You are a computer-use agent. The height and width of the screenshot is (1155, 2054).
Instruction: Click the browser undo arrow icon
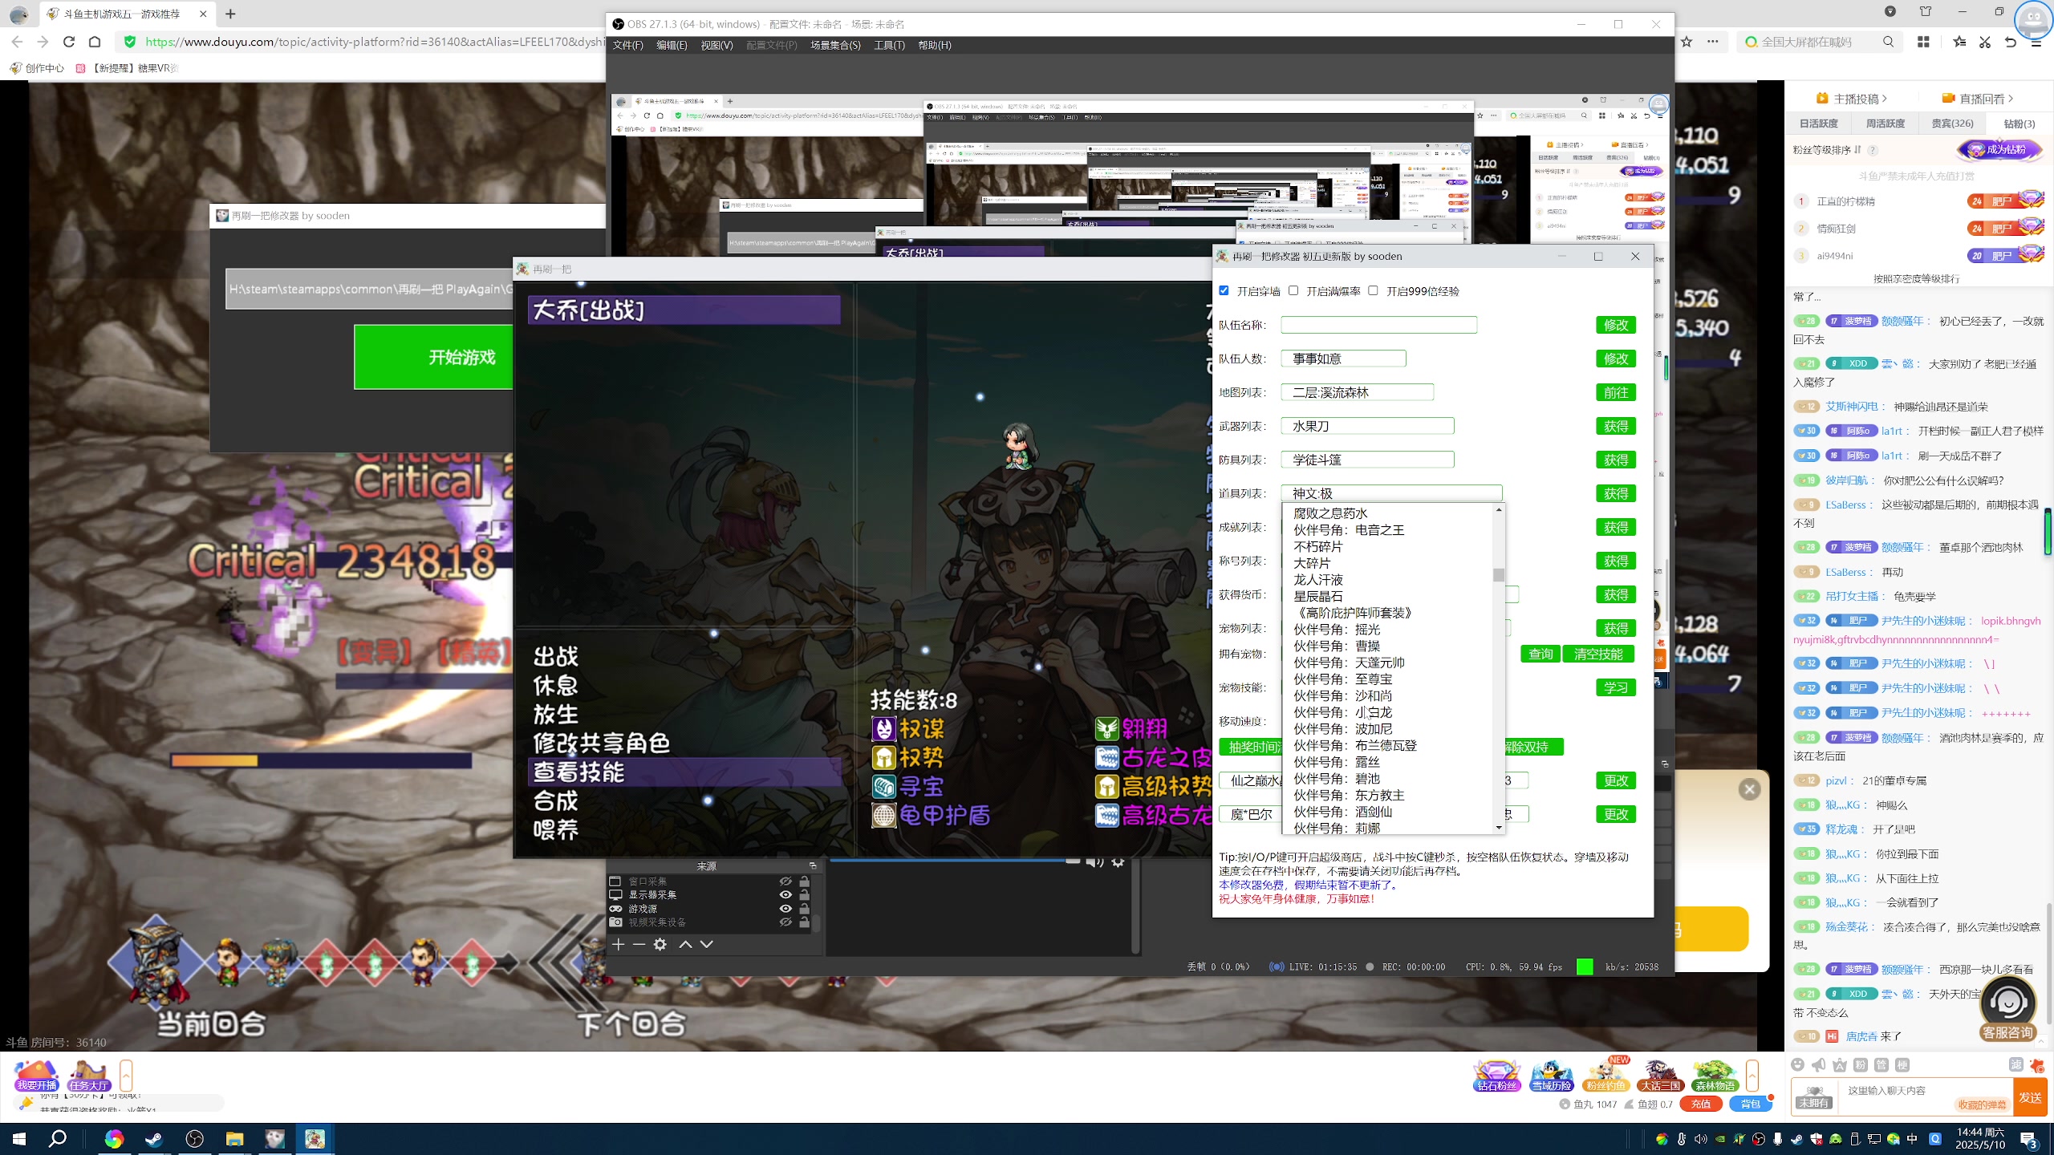(2010, 42)
